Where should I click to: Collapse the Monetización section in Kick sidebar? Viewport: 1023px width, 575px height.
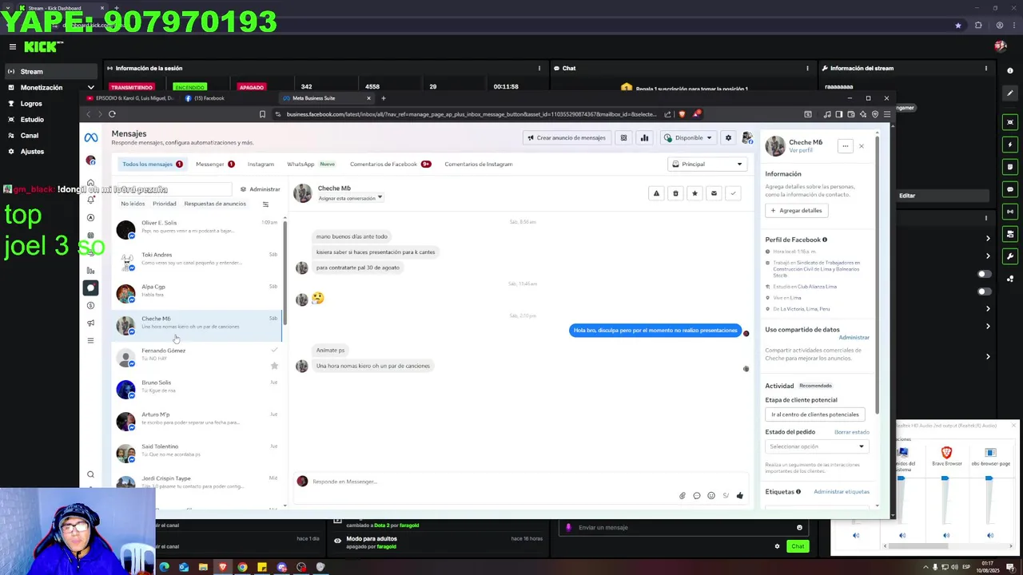click(x=90, y=88)
